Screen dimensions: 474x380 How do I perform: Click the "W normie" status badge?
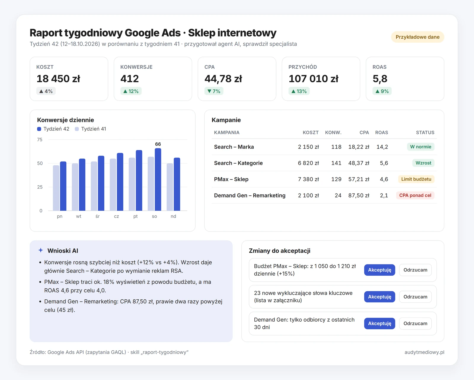pos(421,147)
